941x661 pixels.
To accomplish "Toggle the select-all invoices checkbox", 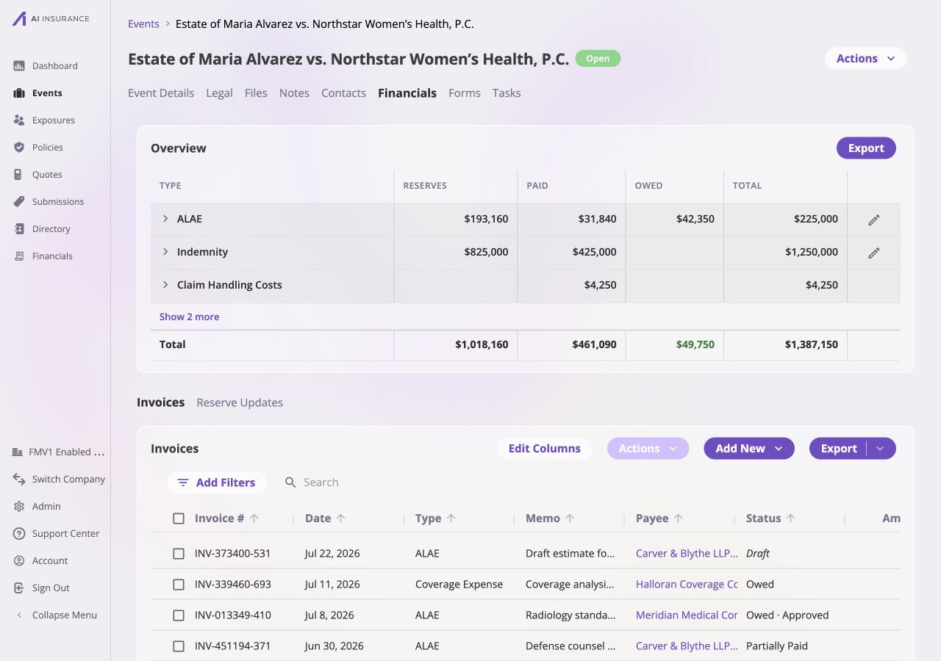I will point(179,519).
